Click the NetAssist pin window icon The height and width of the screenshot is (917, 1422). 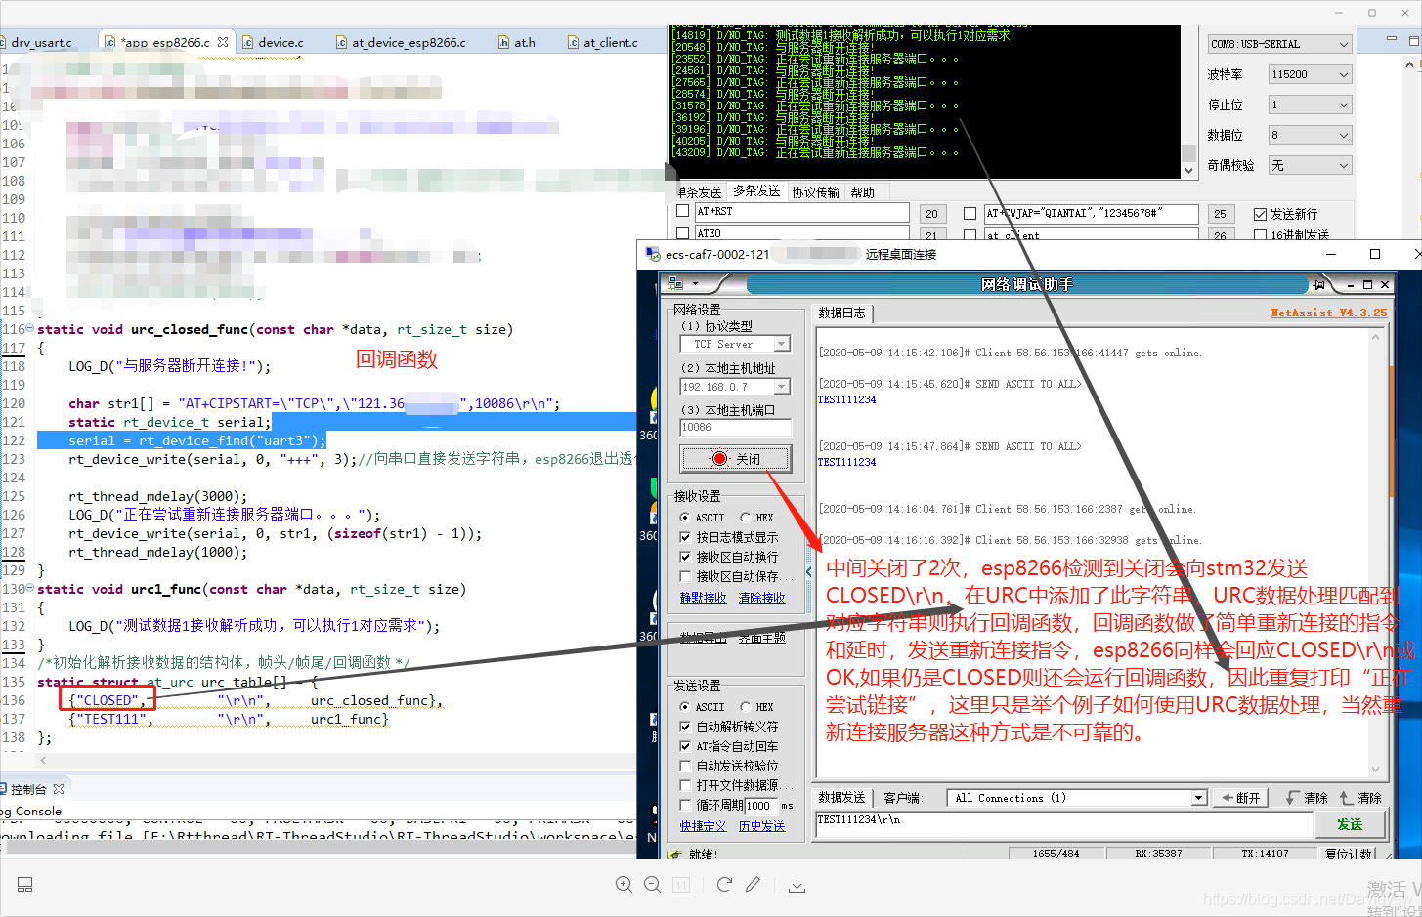[x=1319, y=284]
